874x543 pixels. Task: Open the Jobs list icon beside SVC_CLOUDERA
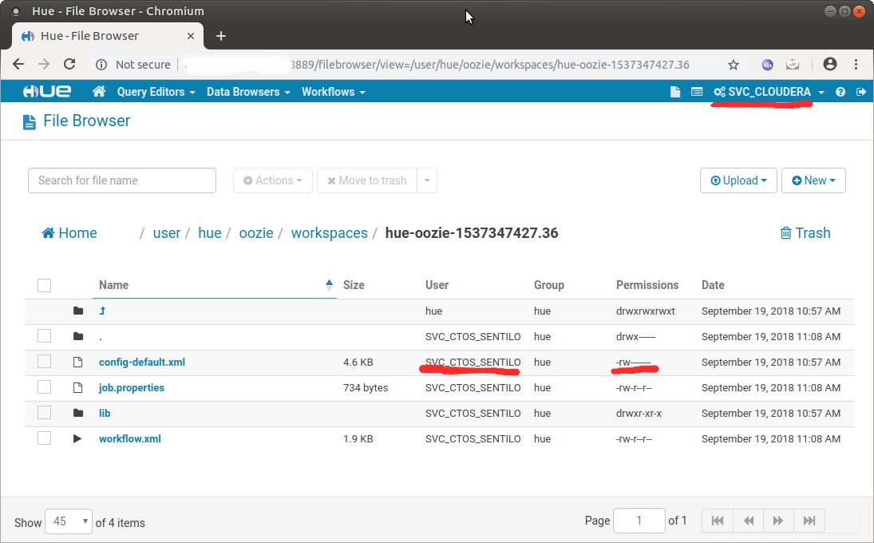pyautogui.click(x=696, y=92)
